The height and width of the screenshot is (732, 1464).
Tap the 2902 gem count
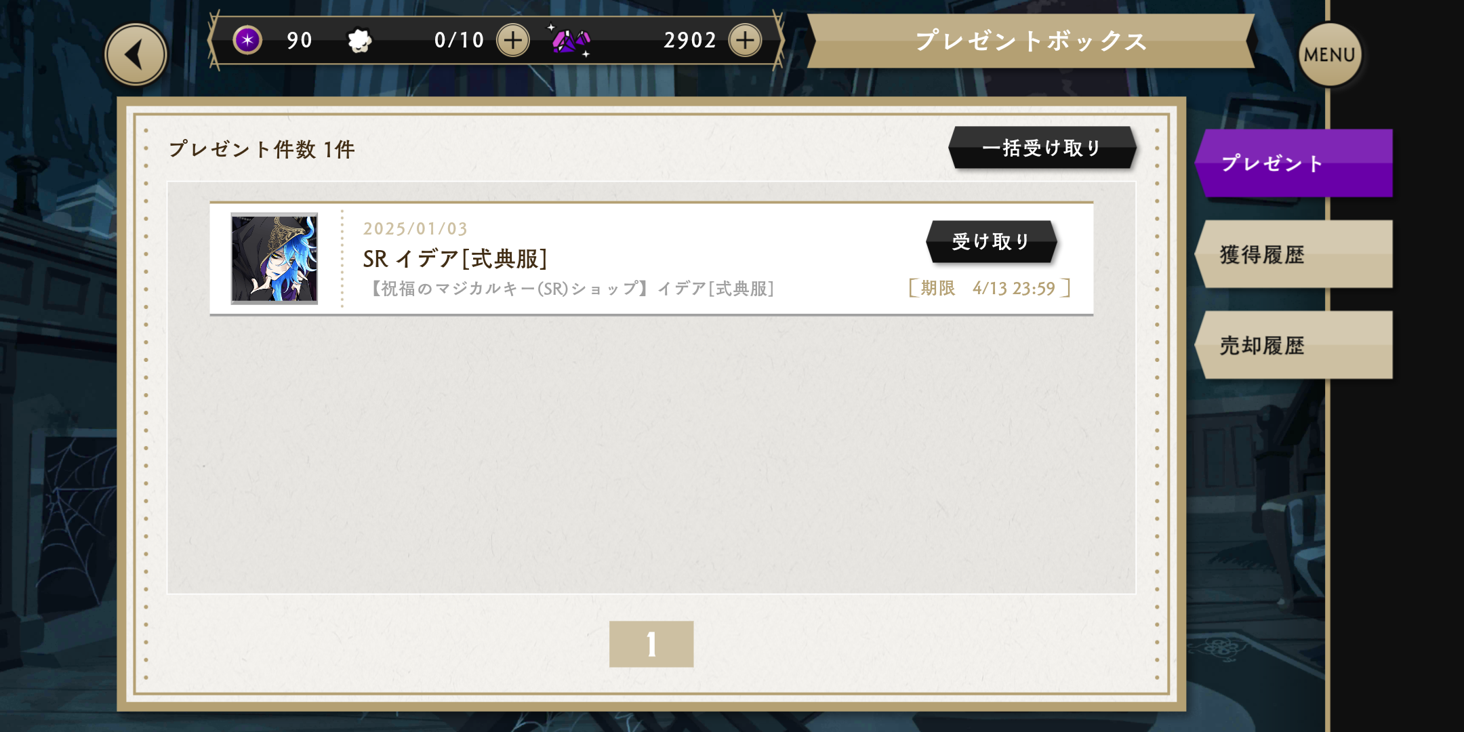click(689, 40)
